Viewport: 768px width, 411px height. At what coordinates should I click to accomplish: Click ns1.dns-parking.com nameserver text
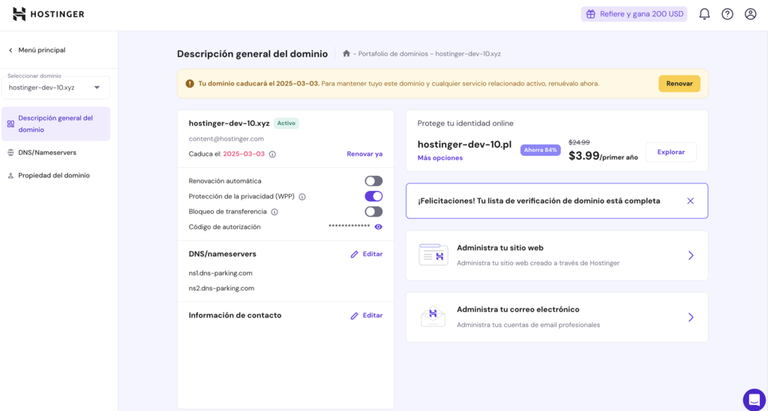pyautogui.click(x=220, y=273)
